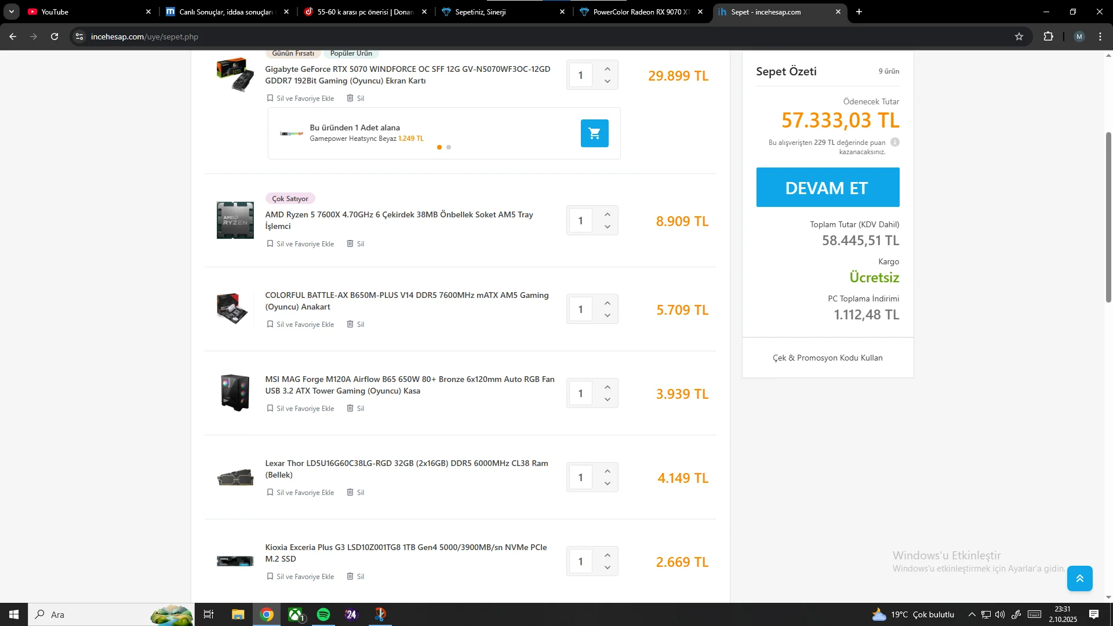Image resolution: width=1113 pixels, height=626 pixels.
Task: Reload the page with the refresh icon
Action: click(54, 37)
